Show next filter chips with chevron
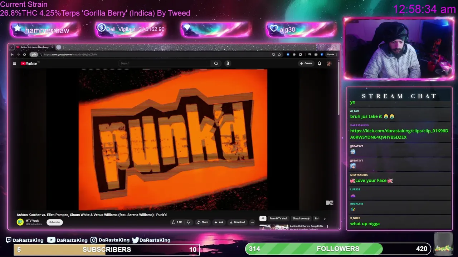The height and width of the screenshot is (257, 458). 325,218
